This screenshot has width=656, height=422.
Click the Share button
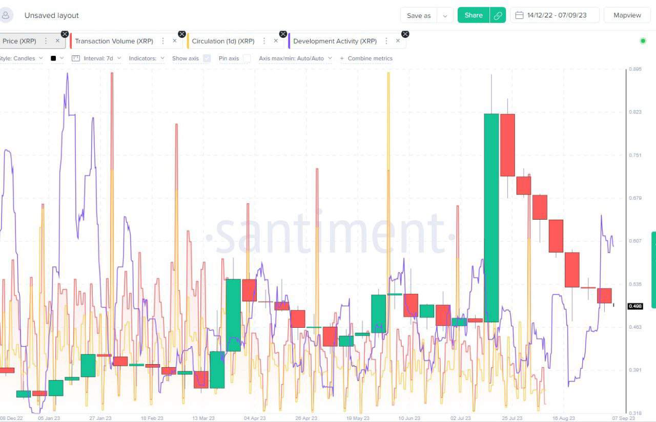(x=473, y=15)
